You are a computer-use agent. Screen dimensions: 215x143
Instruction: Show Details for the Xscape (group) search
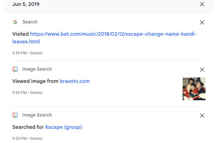(x=36, y=139)
